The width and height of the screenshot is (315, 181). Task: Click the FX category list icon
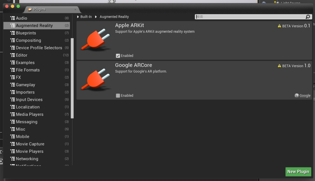pos(12,78)
